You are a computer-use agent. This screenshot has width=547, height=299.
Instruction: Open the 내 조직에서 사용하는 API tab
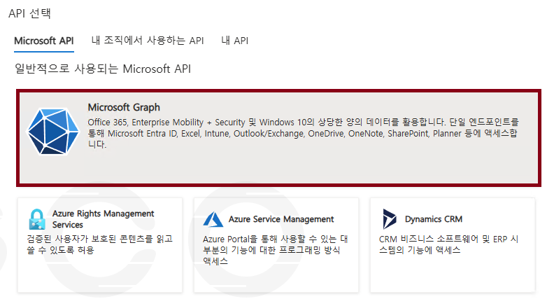(148, 41)
